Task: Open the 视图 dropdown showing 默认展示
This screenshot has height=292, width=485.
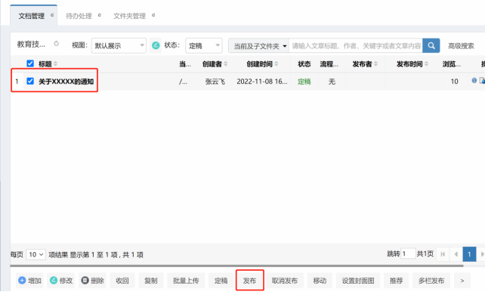Action: pos(119,46)
